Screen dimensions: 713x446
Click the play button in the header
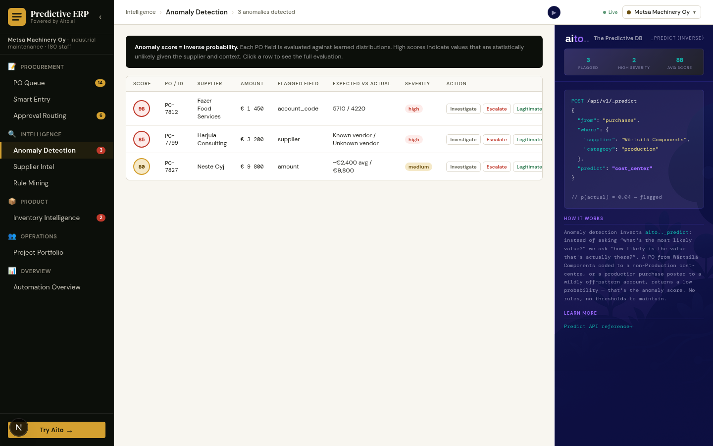554,12
